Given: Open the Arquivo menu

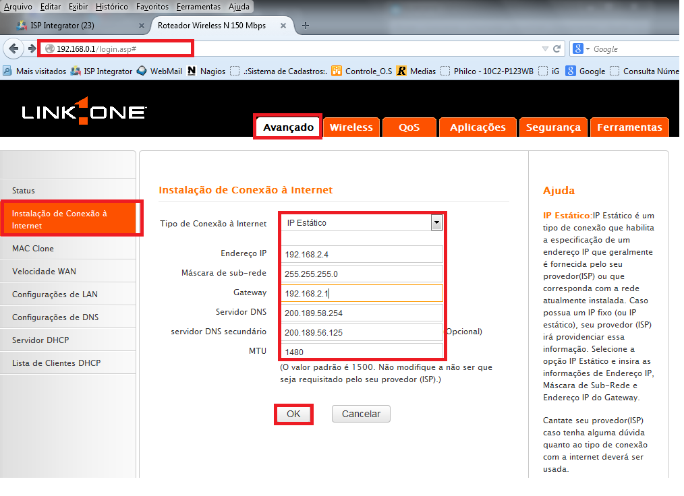Looking at the screenshot, I should [x=18, y=7].
